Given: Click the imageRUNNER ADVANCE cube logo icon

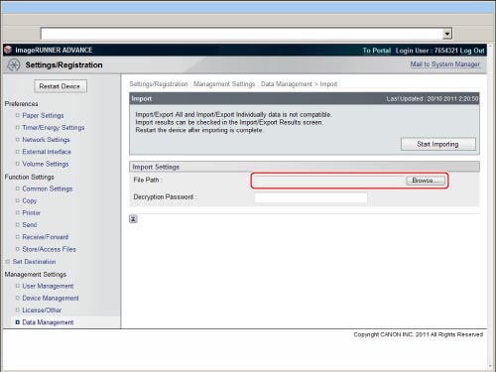Looking at the screenshot, I should click(x=8, y=50).
